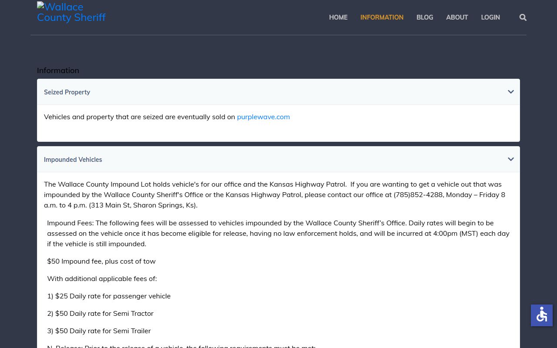557x348 pixels.
Task: Go to the HOME menu item
Action: tap(338, 17)
